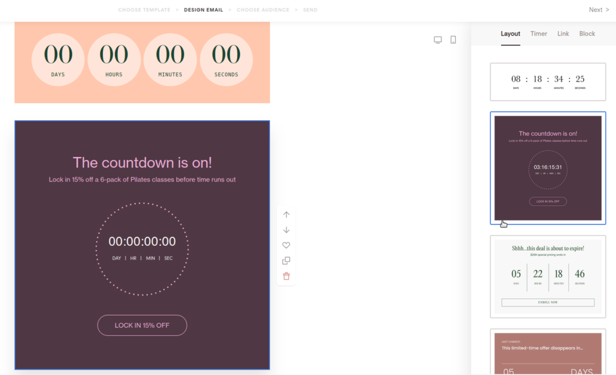Select the 'Lock in 15% off a 6-pack' subtitle
Image resolution: width=616 pixels, height=375 pixels.
(142, 180)
